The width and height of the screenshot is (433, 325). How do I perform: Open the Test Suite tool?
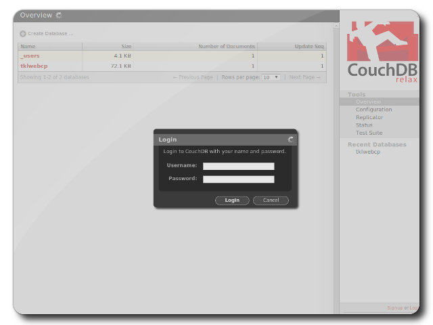tap(369, 133)
